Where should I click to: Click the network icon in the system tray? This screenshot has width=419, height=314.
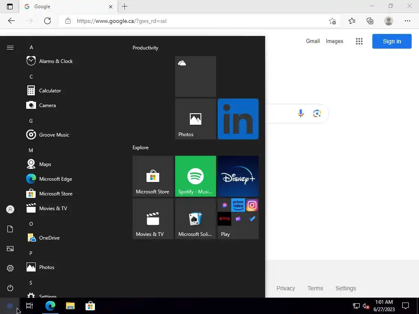(356, 306)
